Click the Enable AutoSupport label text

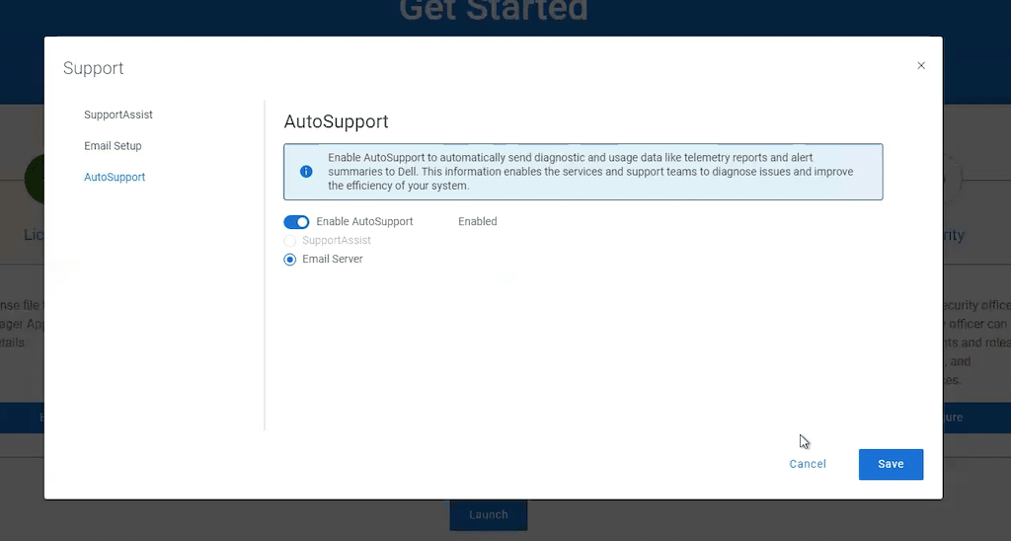(364, 221)
